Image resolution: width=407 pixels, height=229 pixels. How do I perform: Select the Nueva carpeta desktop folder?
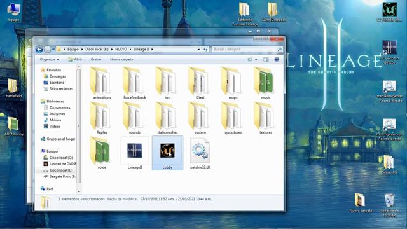[361, 202]
